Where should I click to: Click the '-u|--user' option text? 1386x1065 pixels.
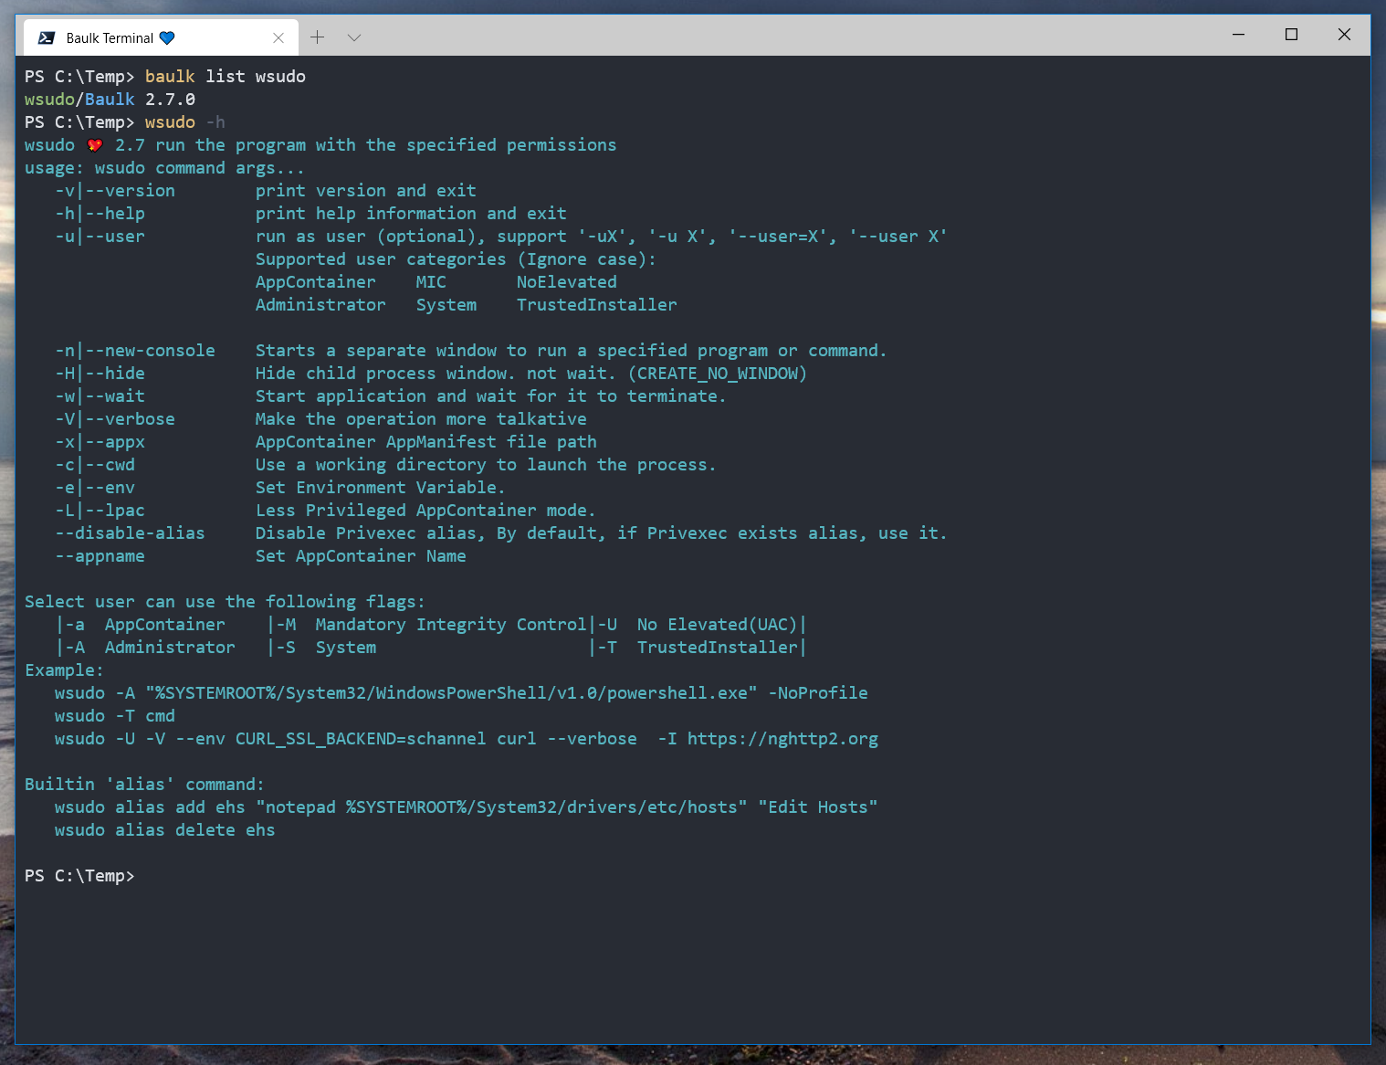(x=100, y=237)
